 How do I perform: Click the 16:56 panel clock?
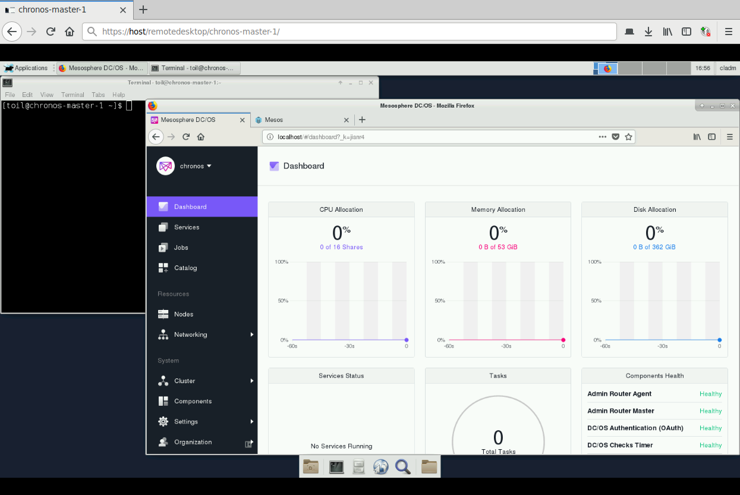pos(703,68)
